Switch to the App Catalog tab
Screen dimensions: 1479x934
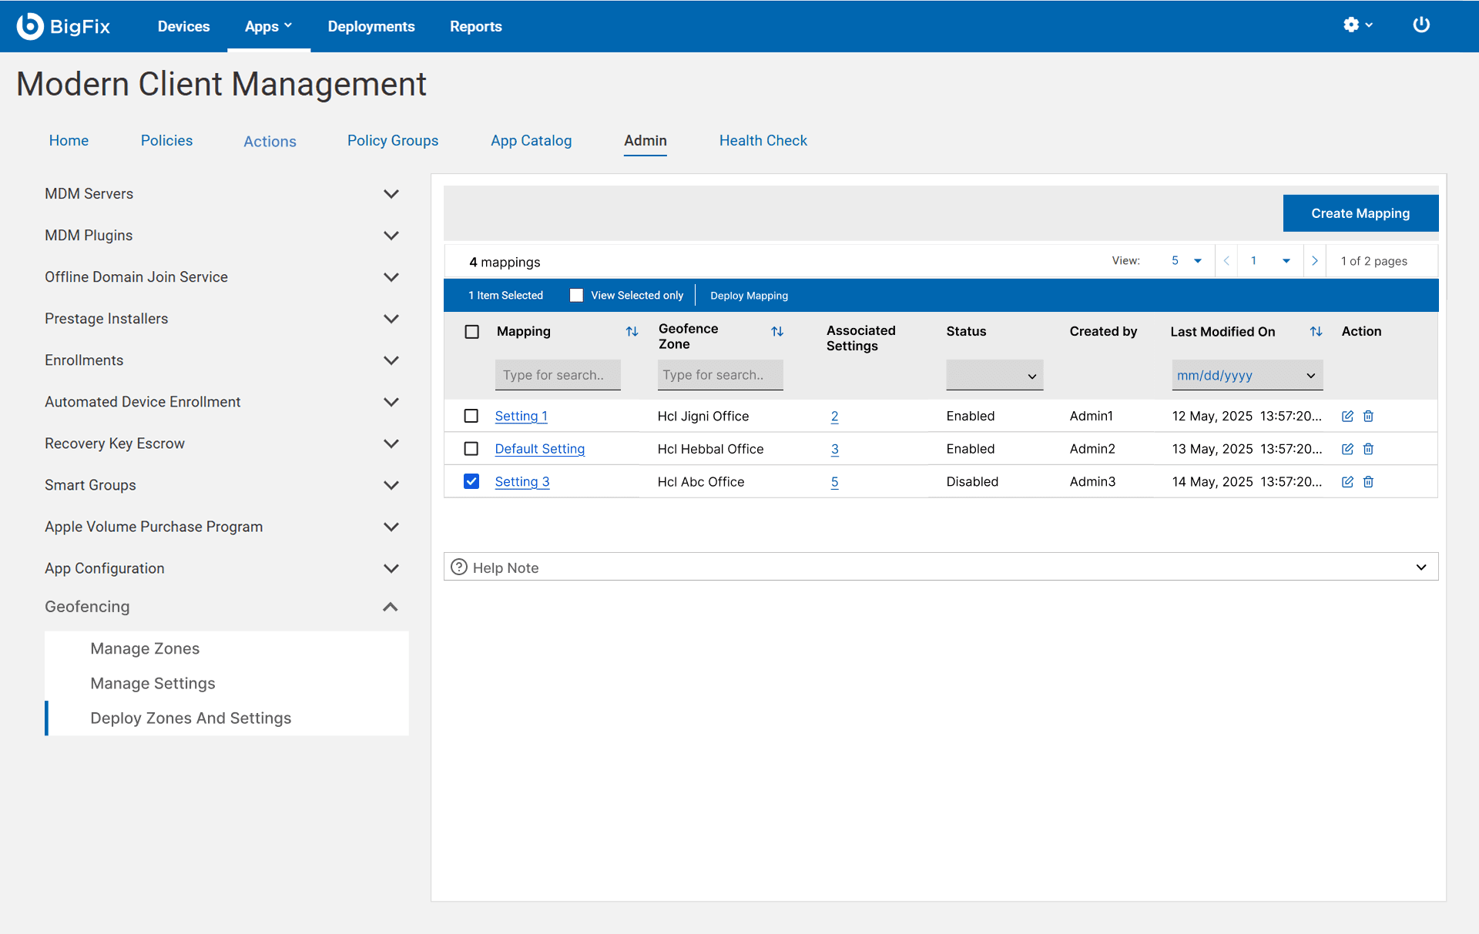tap(531, 141)
